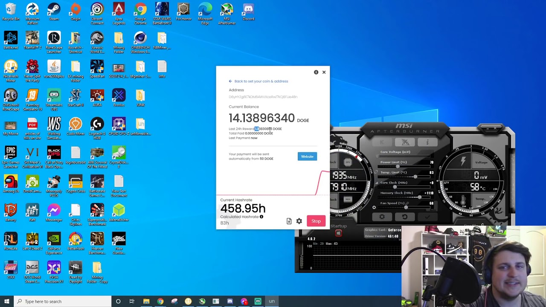Click Afterburner Kombustor 'K' button
The height and width of the screenshot is (307, 546).
pos(382,142)
